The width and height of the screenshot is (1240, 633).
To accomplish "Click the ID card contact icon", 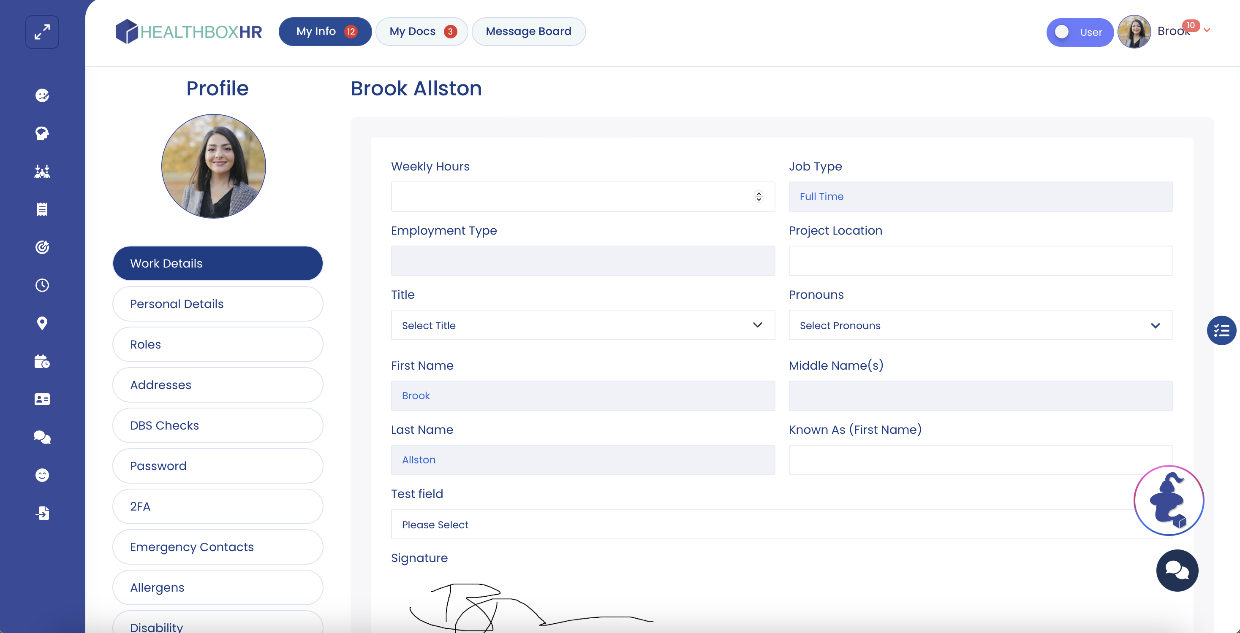I will (x=42, y=399).
